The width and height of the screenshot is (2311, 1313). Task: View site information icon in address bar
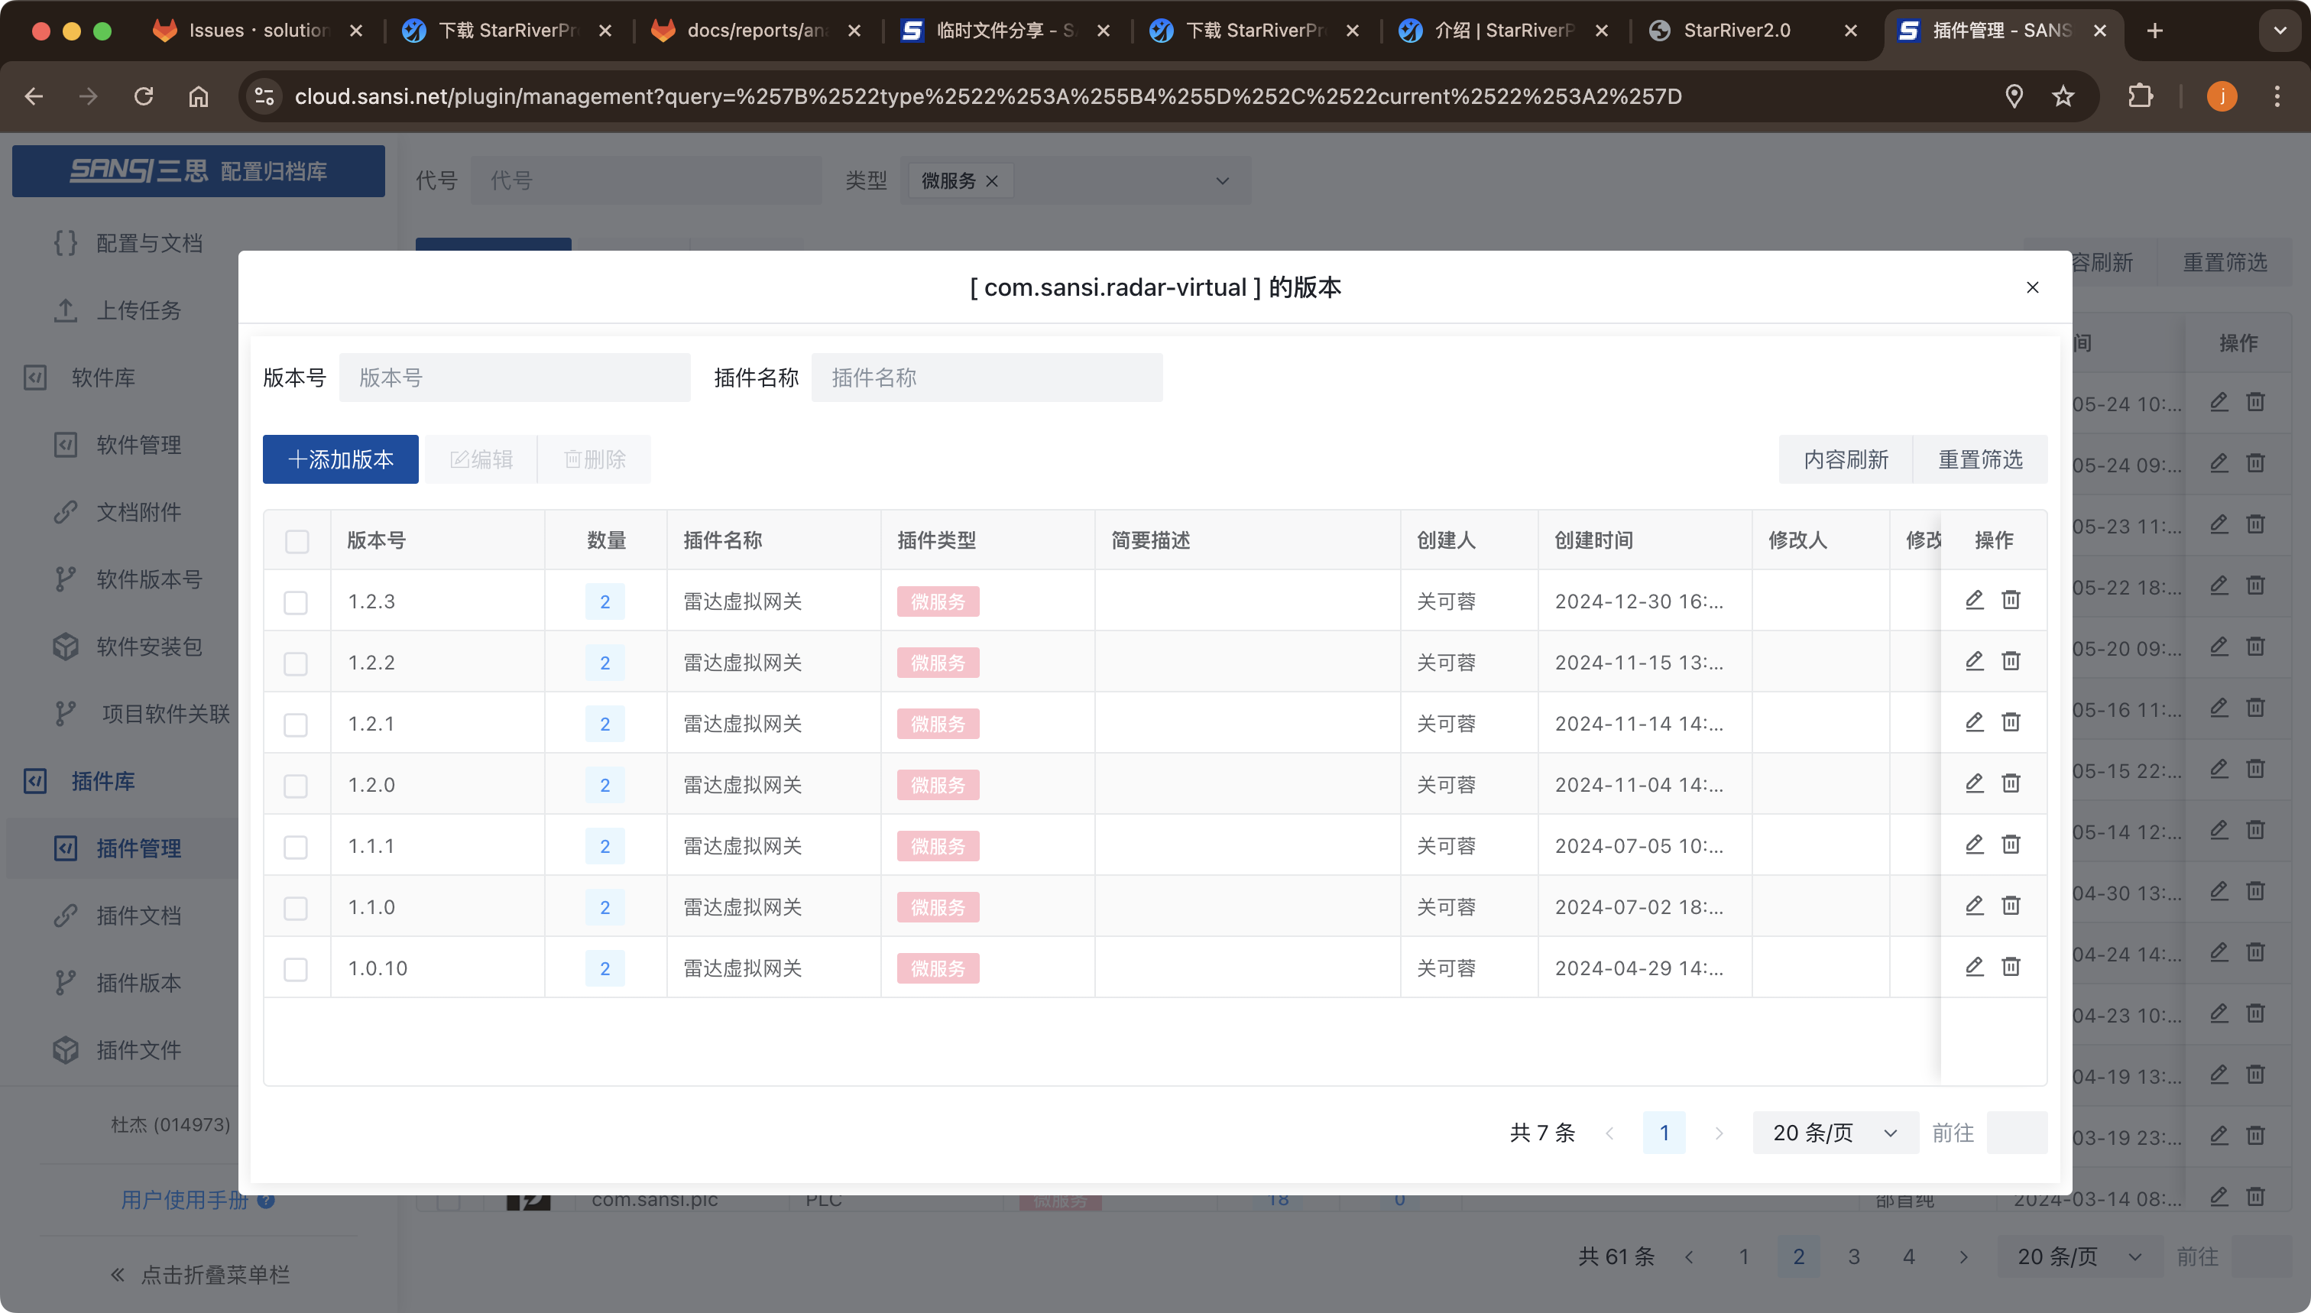coord(264,96)
